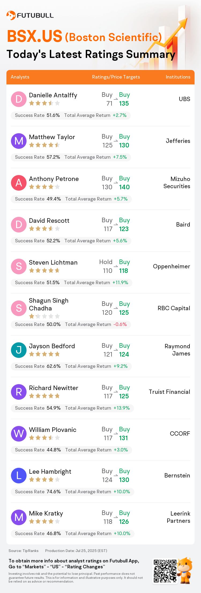The height and width of the screenshot is (593, 201).
Task: Click Jayson Bedford's teal J avatar
Action: pos(19,350)
